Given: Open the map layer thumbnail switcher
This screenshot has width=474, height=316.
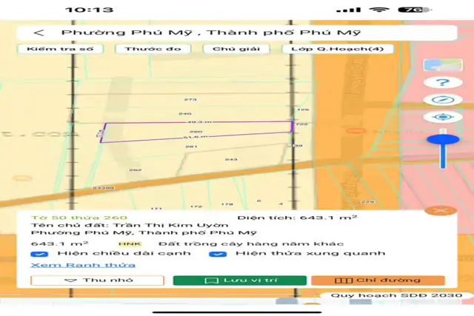Looking at the screenshot, I should coord(443,65).
